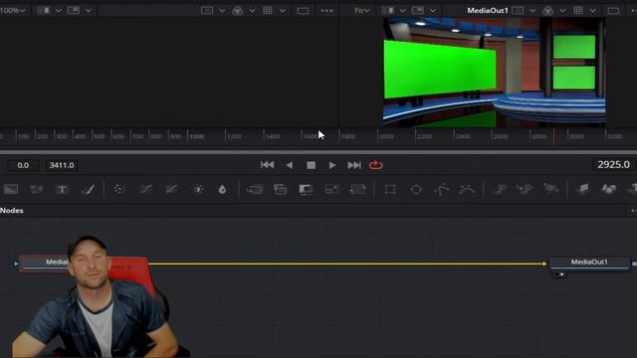Toggle region of interest in left viewer

pos(207,11)
